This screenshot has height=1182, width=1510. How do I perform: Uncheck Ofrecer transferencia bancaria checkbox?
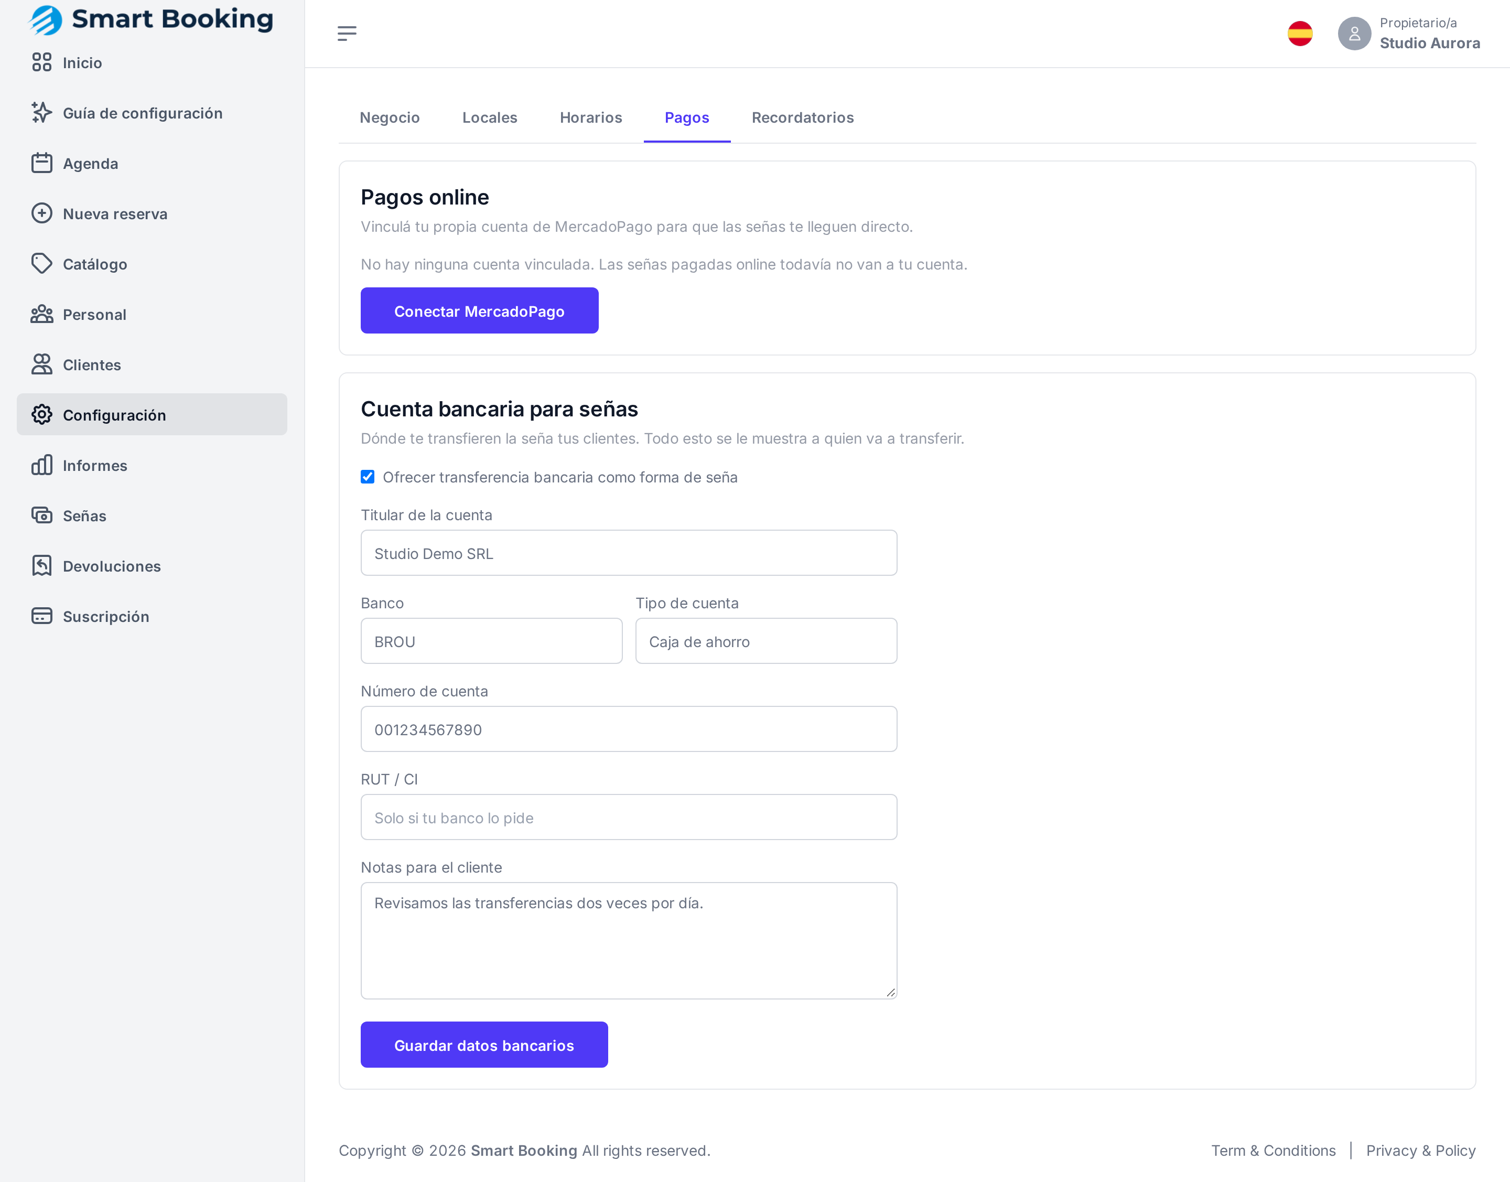(x=368, y=477)
